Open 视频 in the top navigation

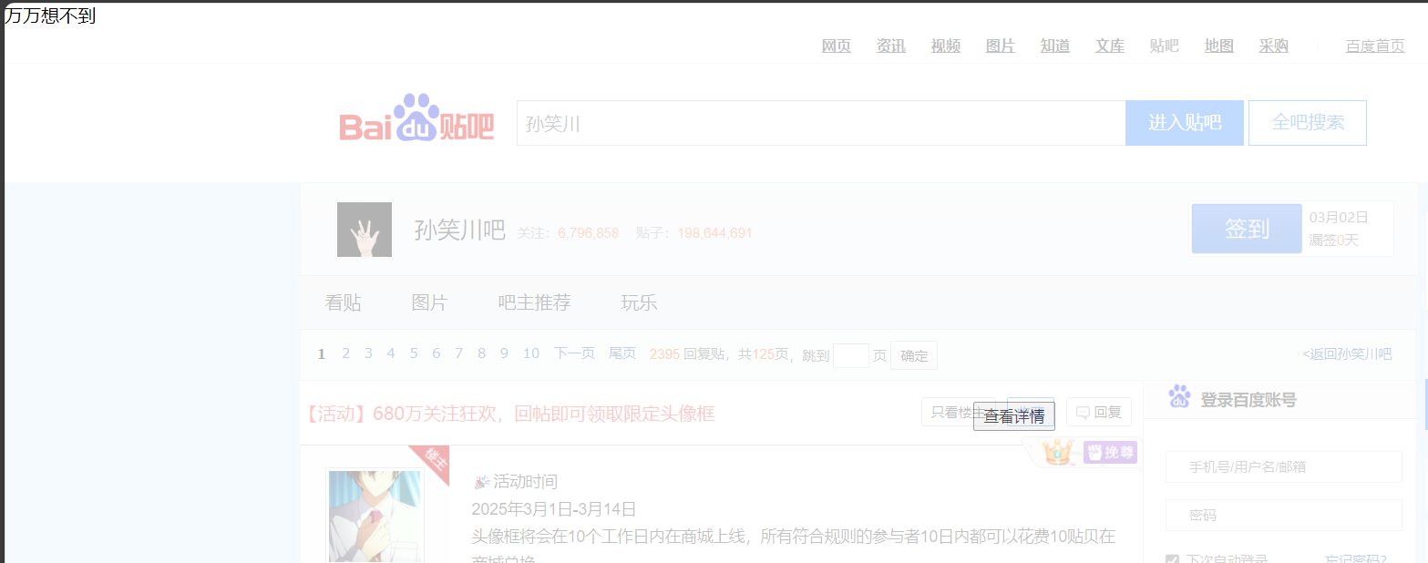946,46
